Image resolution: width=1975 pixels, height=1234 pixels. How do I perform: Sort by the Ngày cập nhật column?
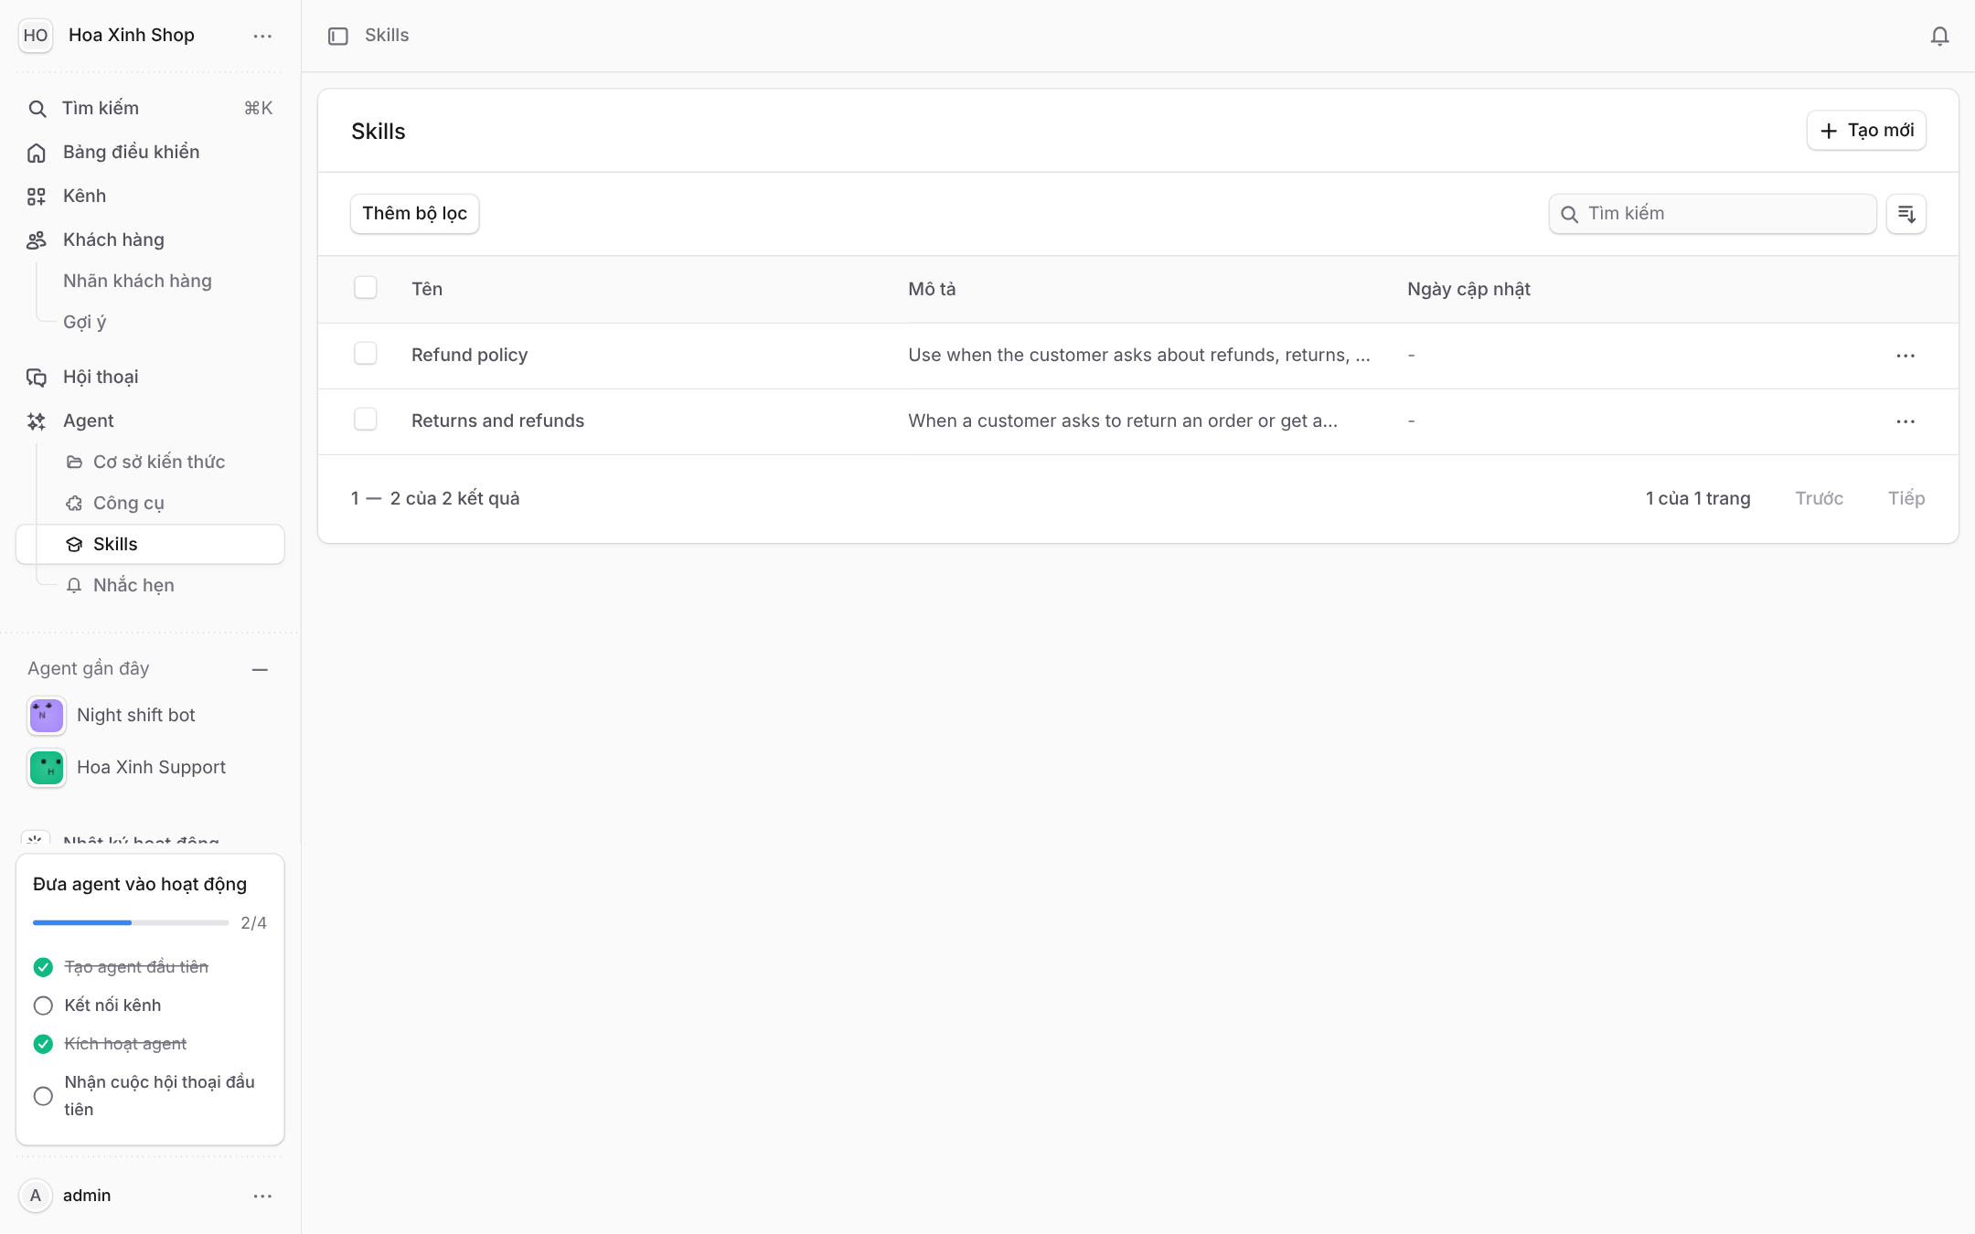(x=1468, y=290)
